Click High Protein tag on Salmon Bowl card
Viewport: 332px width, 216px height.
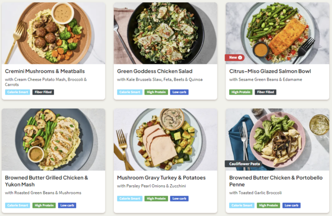[x=241, y=92]
